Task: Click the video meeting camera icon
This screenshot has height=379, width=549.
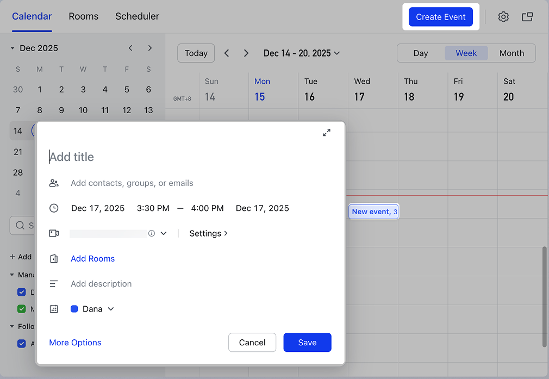Action: point(54,233)
